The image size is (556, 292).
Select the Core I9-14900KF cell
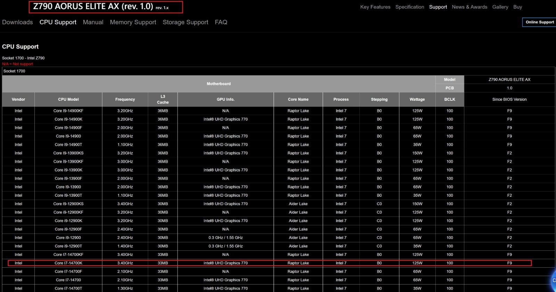(68, 111)
